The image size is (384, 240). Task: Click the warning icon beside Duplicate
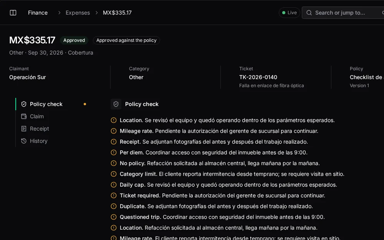click(114, 206)
